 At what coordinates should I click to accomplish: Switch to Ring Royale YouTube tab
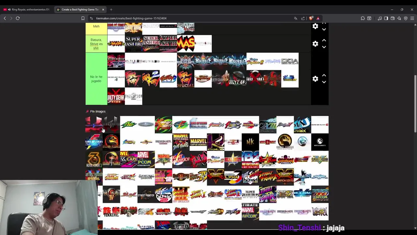(27, 9)
